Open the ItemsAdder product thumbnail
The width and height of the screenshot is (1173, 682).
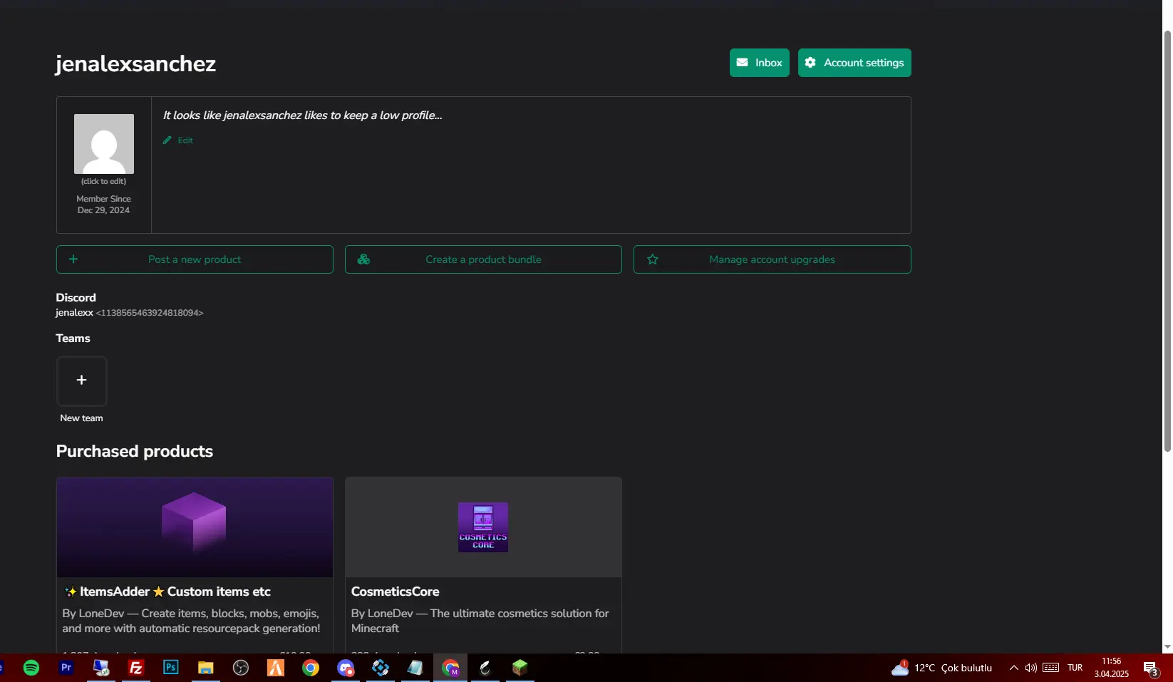click(x=195, y=527)
